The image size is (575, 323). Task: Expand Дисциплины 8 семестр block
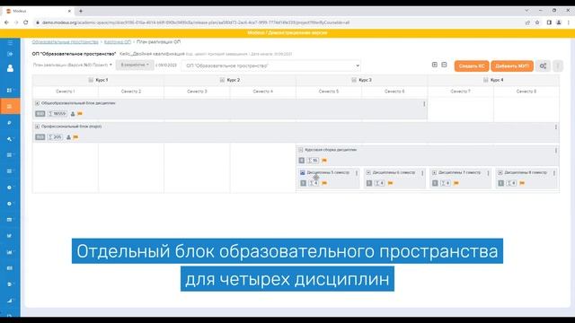point(500,172)
